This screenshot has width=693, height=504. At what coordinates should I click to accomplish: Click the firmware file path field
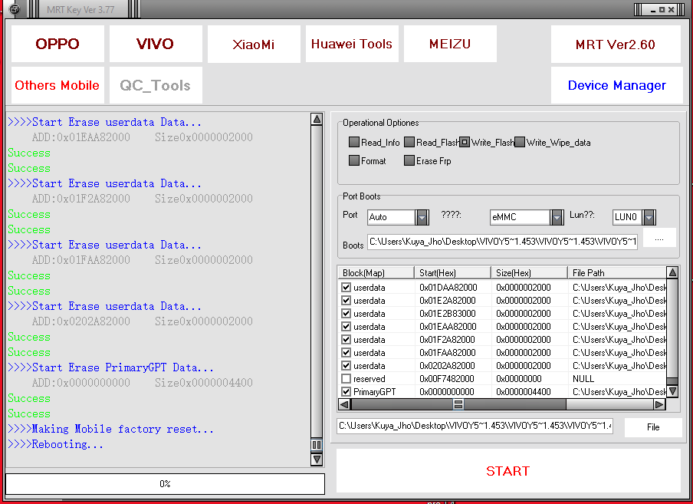(475, 427)
